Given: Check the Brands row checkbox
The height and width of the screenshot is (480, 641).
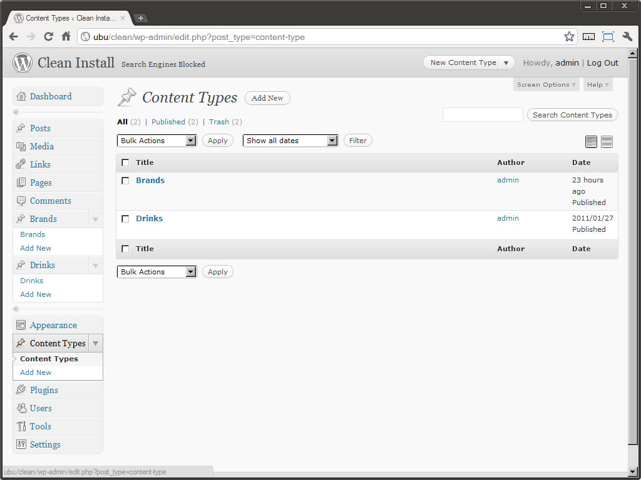Looking at the screenshot, I should pyautogui.click(x=125, y=181).
